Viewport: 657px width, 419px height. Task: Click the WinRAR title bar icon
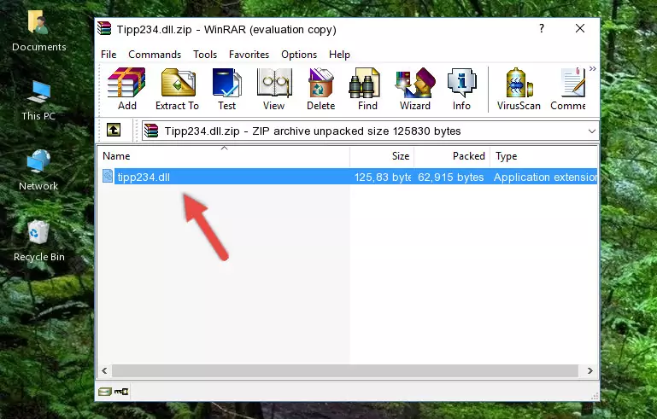104,28
